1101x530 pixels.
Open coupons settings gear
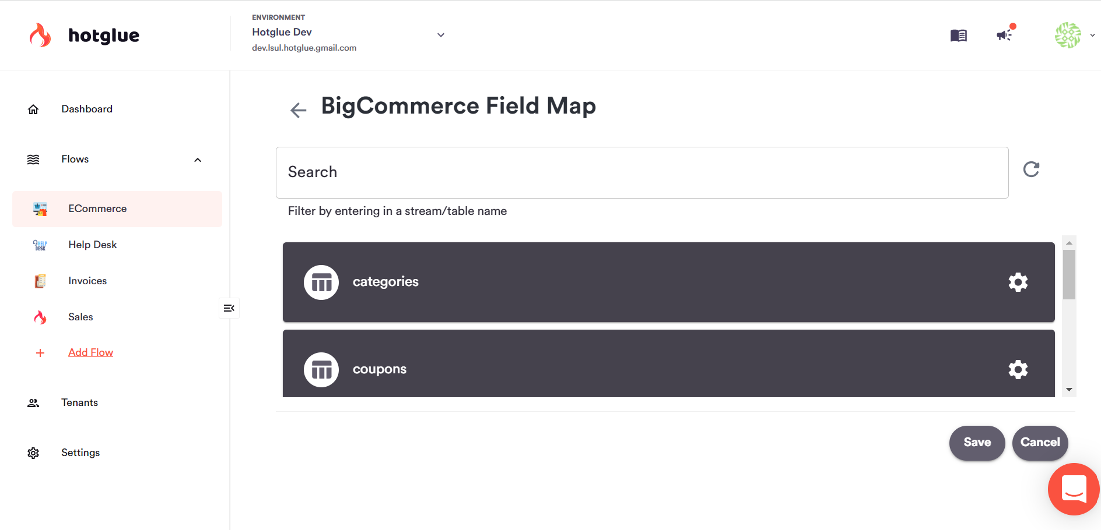tap(1018, 370)
